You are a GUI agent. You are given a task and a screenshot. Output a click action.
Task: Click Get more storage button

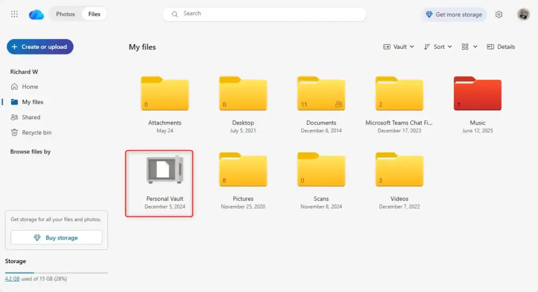tap(454, 14)
